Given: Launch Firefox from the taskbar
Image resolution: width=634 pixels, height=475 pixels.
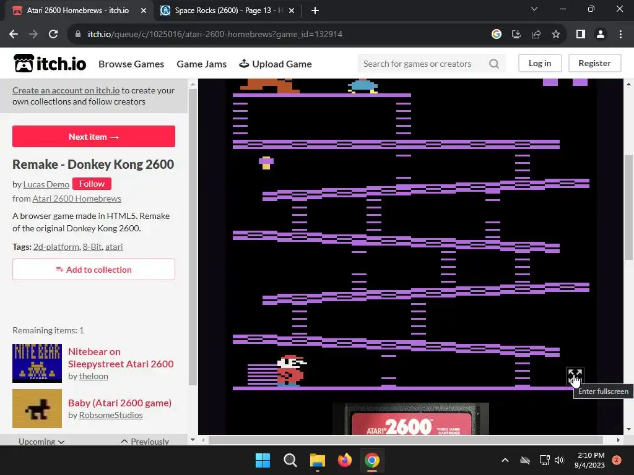Looking at the screenshot, I should [x=344, y=460].
